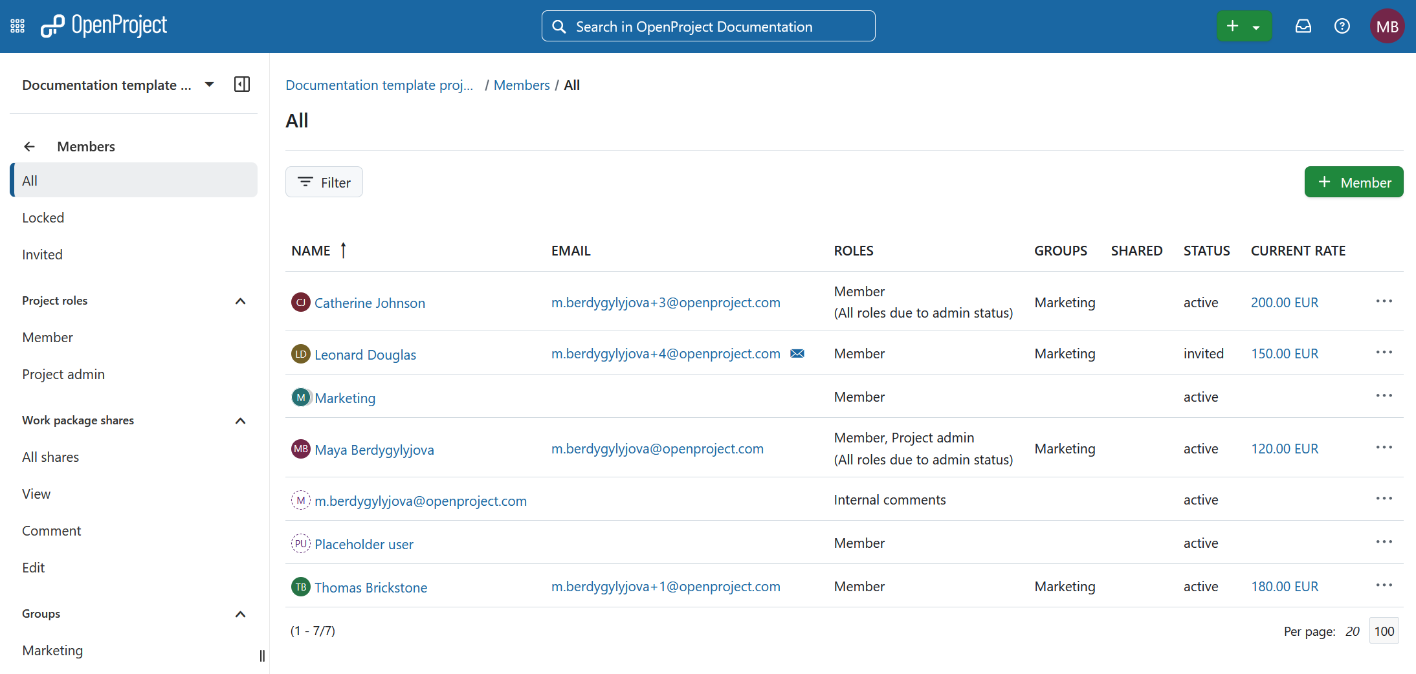This screenshot has height=674, width=1416.
Task: Collapse the project sidebar
Action: pos(242,84)
